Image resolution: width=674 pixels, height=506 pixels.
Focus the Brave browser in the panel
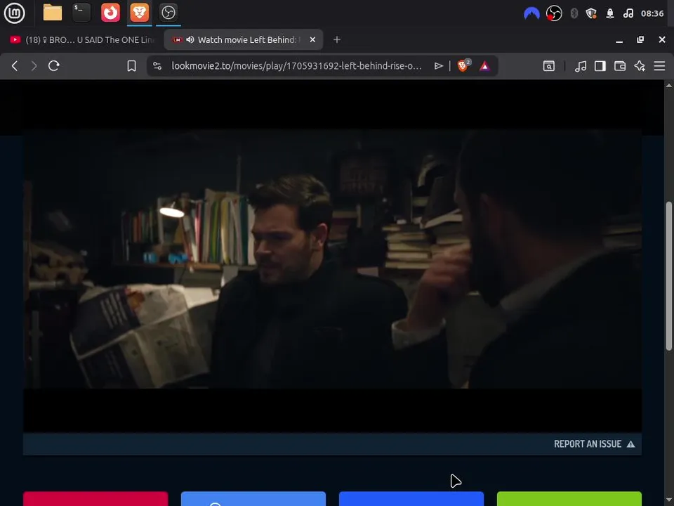tap(139, 13)
